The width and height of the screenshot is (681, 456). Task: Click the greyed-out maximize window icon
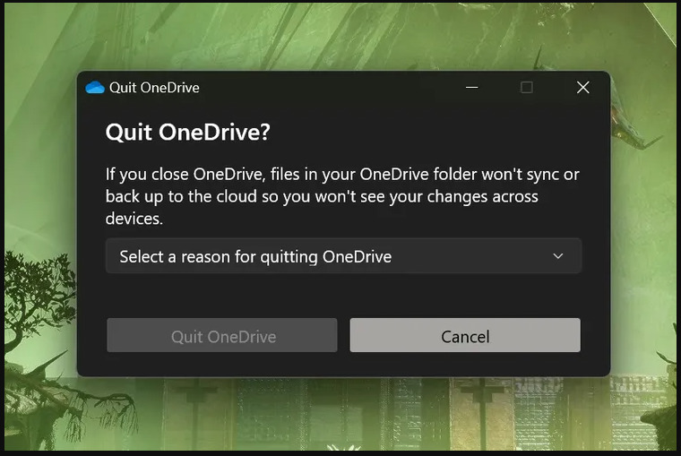click(527, 88)
